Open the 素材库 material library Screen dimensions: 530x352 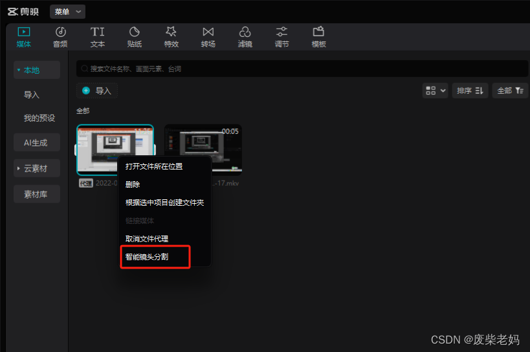click(37, 194)
